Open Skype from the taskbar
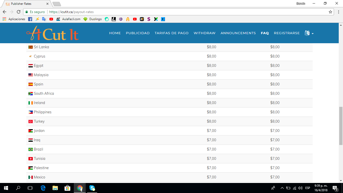The image size is (343, 193). 92,188
